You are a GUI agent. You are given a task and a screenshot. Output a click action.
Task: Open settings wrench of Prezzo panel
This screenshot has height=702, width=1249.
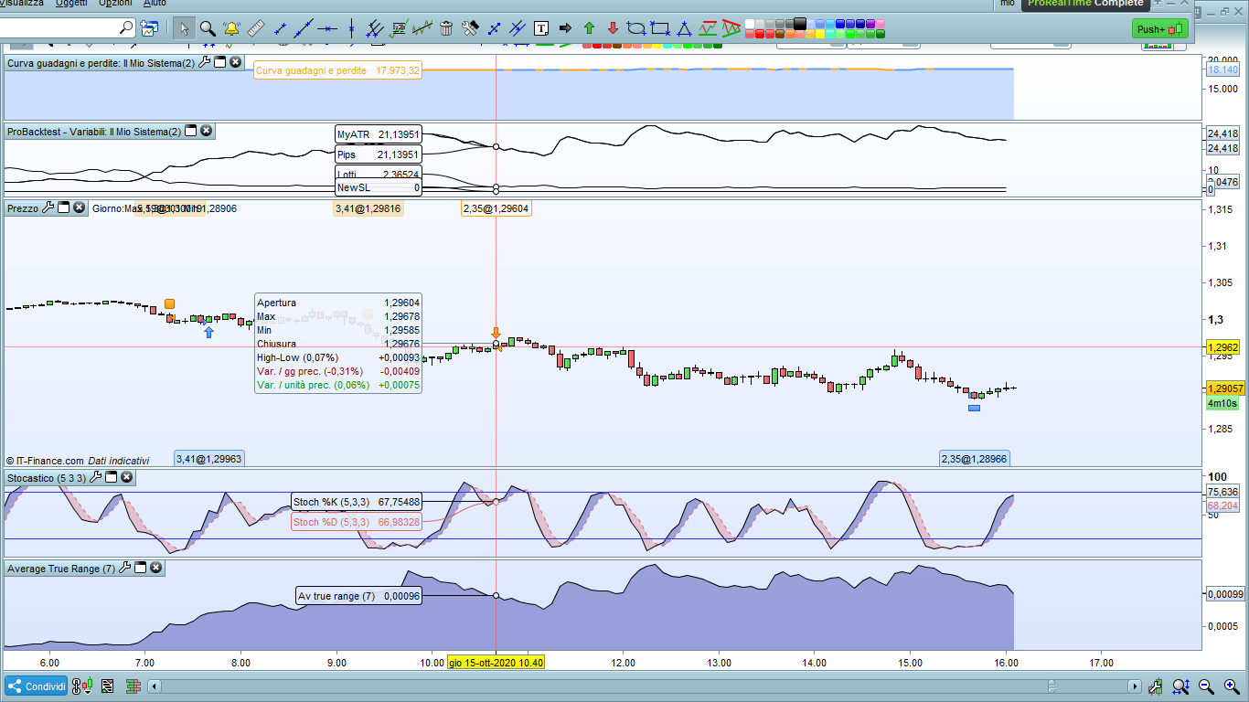tap(48, 207)
